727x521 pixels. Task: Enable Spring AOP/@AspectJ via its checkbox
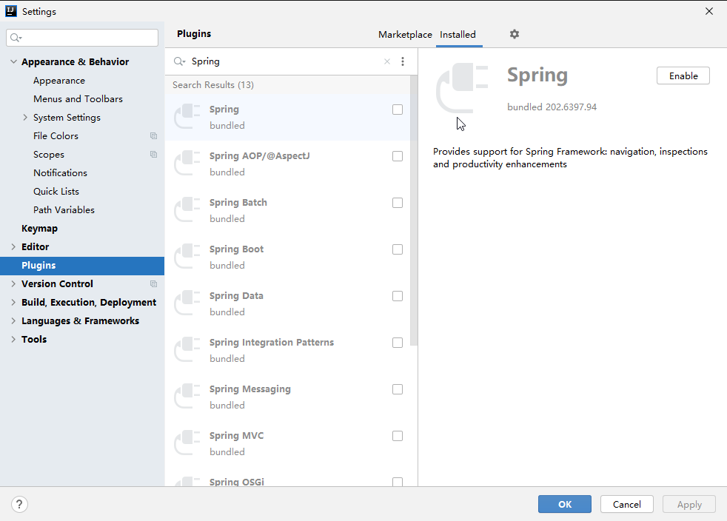pos(398,156)
